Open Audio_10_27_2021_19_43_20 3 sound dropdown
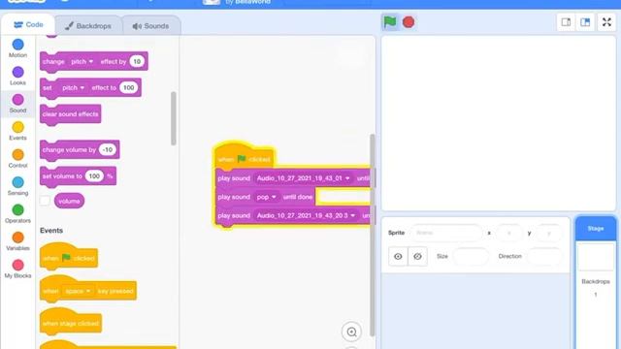Viewport: 621px width, 349px height. [307, 215]
